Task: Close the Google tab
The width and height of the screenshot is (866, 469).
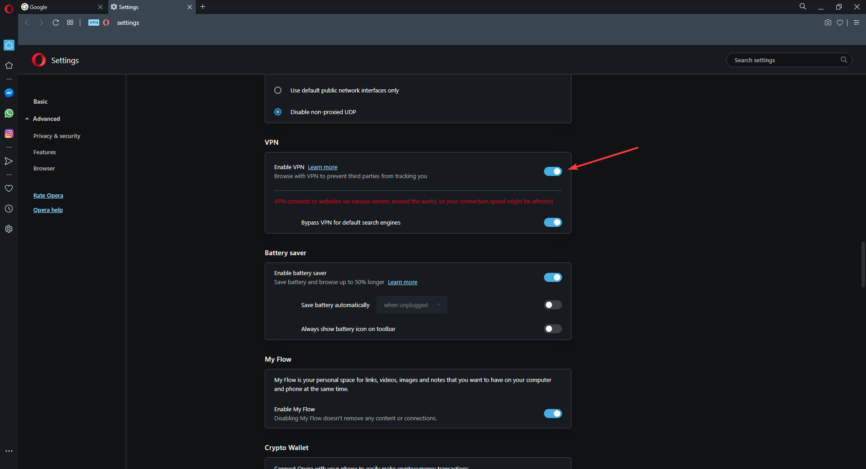Action: point(100,7)
